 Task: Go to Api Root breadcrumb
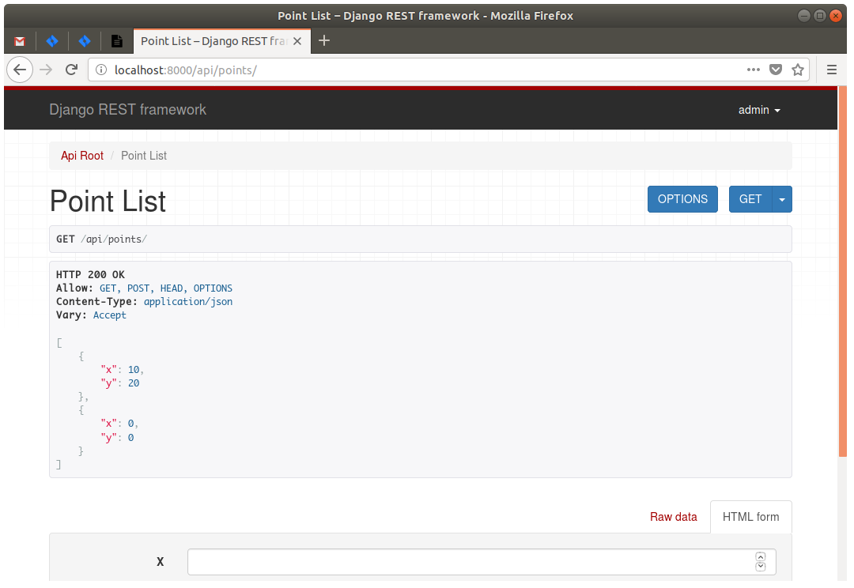(82, 156)
